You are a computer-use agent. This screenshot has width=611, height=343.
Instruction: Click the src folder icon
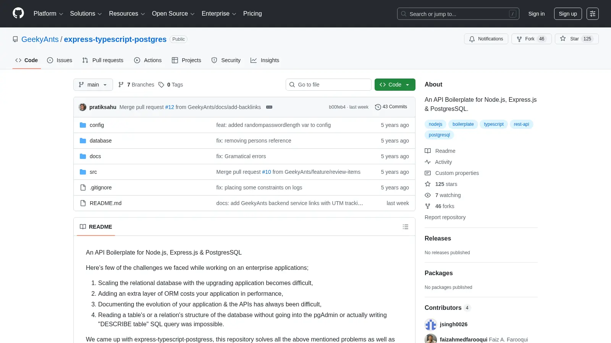tap(83, 172)
